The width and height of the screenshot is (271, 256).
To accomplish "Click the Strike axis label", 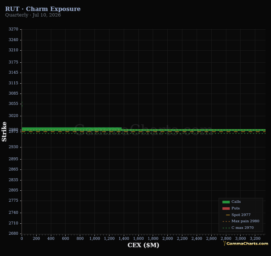I will coord(4,132).
